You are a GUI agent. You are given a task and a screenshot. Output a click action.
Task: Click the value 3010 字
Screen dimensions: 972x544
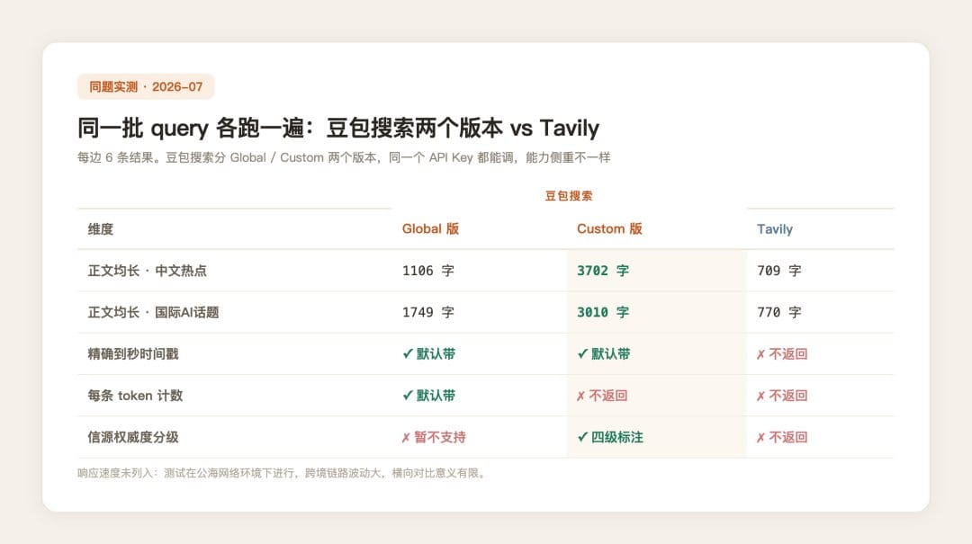click(602, 312)
